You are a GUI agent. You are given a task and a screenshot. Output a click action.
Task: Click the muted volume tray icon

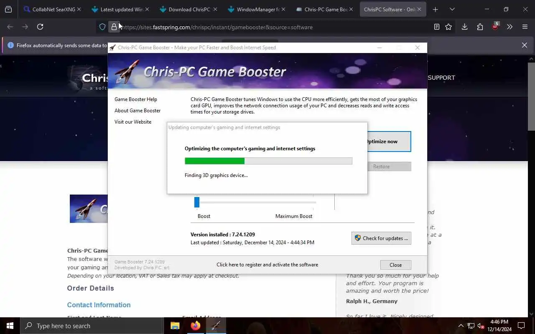coord(481,326)
